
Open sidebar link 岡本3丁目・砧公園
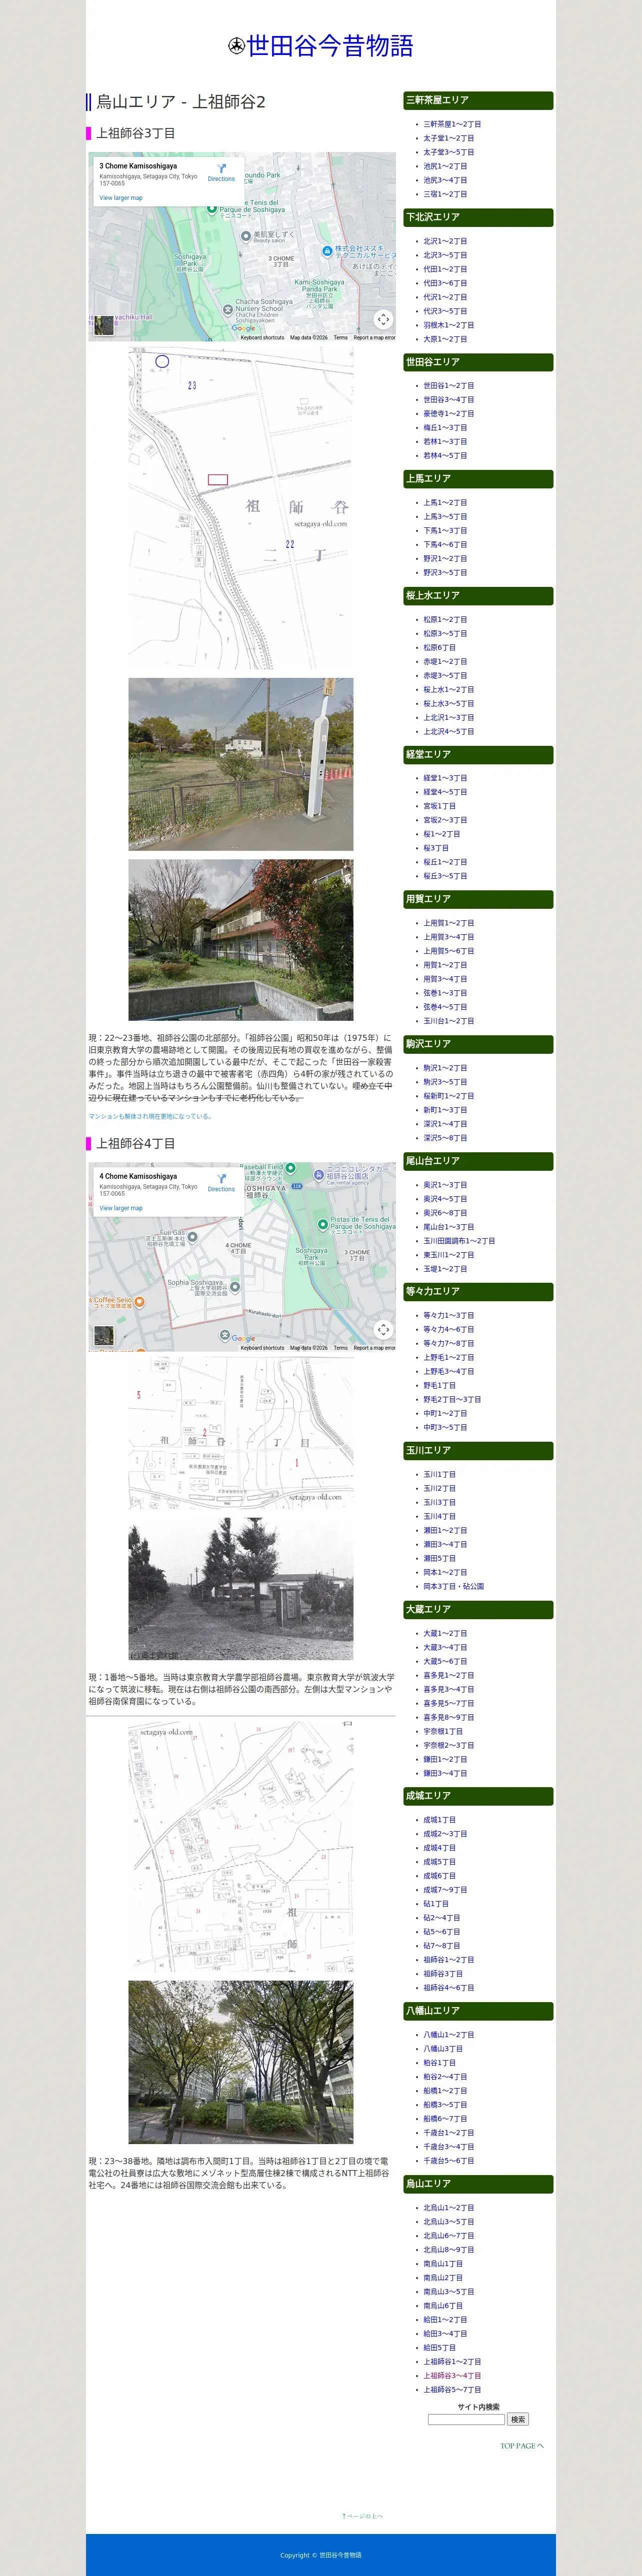coord(454,1586)
